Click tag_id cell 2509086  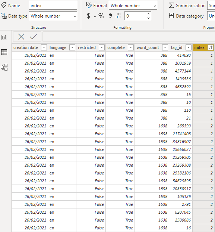tap(181, 220)
